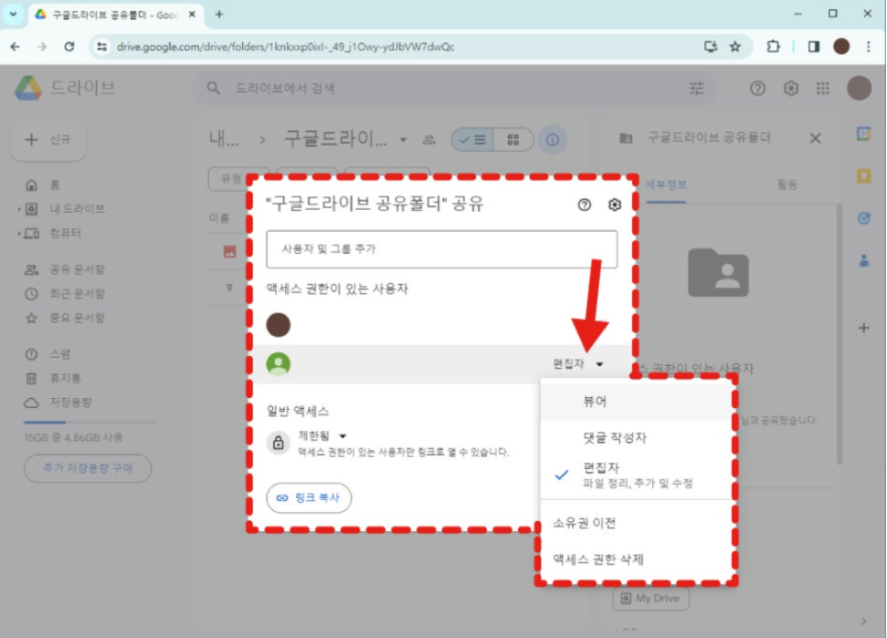The width and height of the screenshot is (887, 638).
Task: Switch to 활동 tab
Action: pos(787,184)
